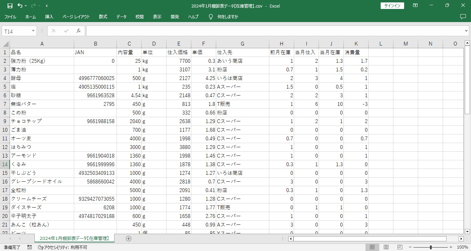Click cell with JAN 4996777060025
The image size is (471, 251).
tap(95, 78)
